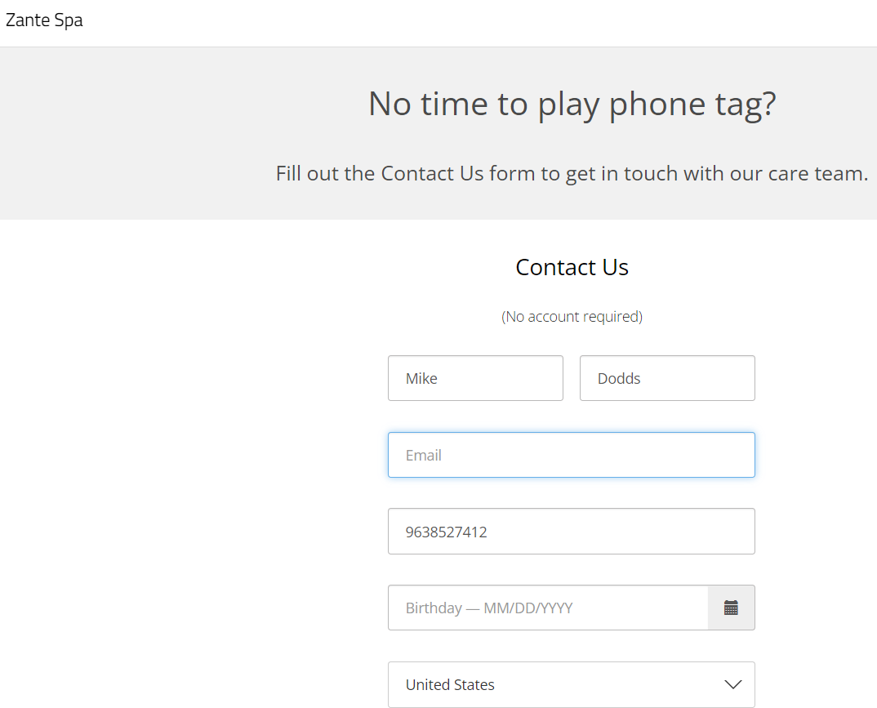Click the "(No account required)" note
877x708 pixels.
tap(572, 317)
